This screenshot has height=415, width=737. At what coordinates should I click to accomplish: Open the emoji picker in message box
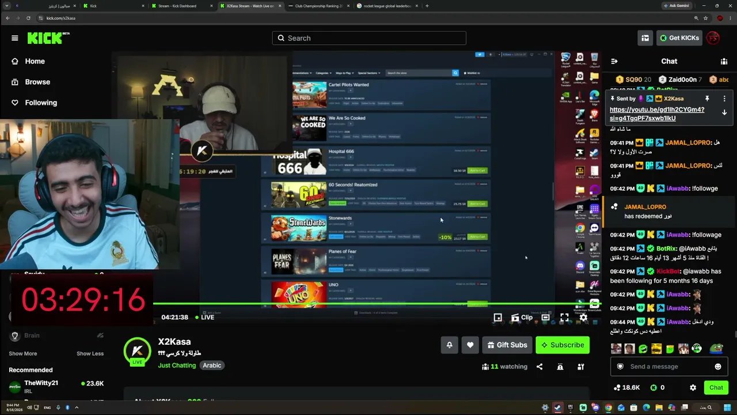(718, 367)
